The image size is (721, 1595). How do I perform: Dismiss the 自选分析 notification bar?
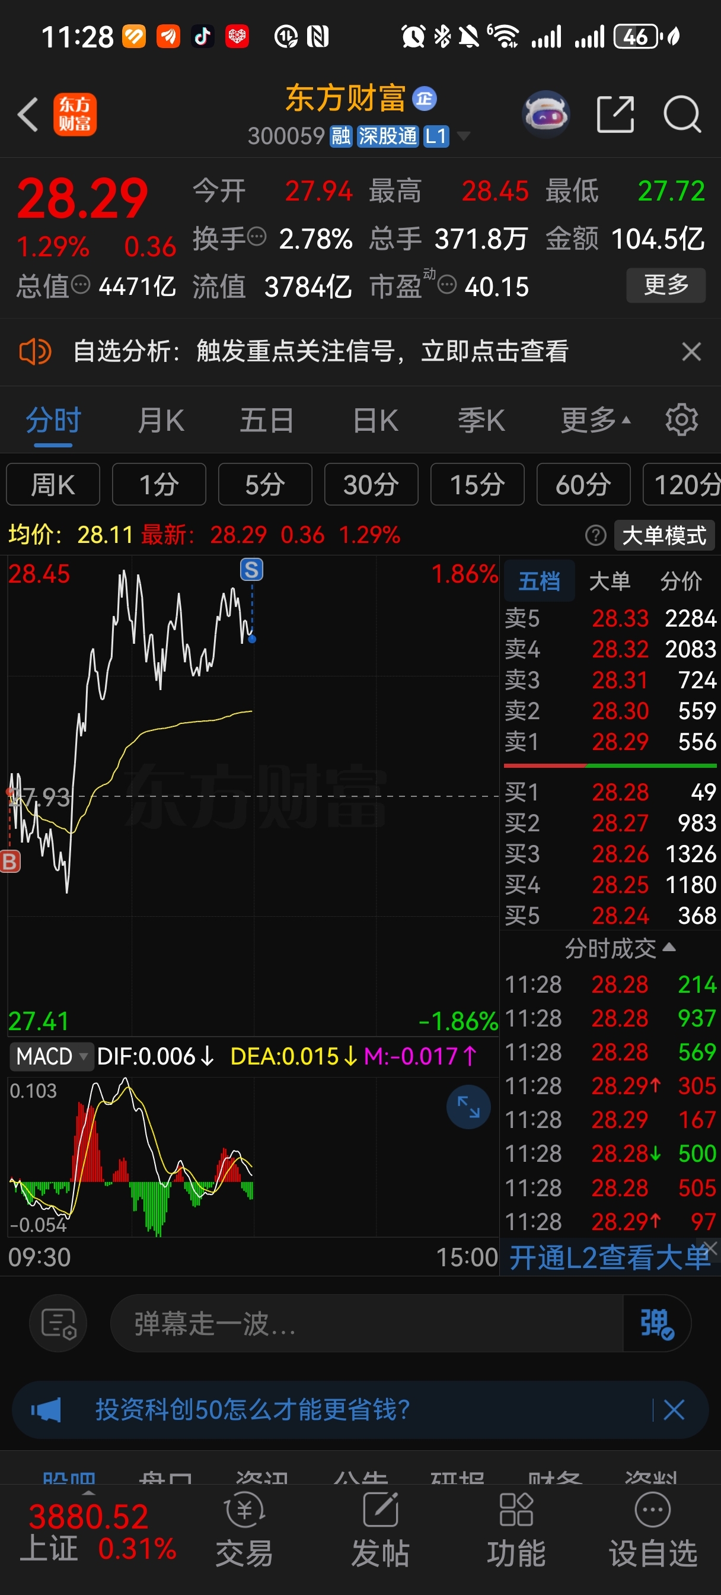[691, 352]
